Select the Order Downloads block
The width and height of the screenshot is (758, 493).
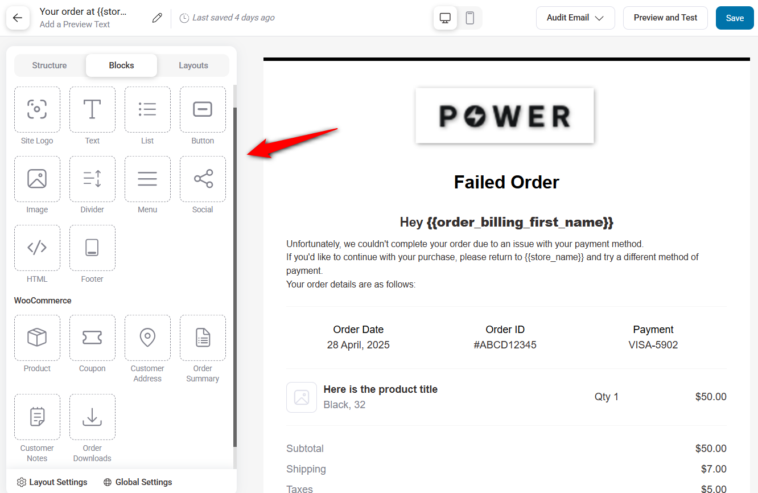coord(92,417)
